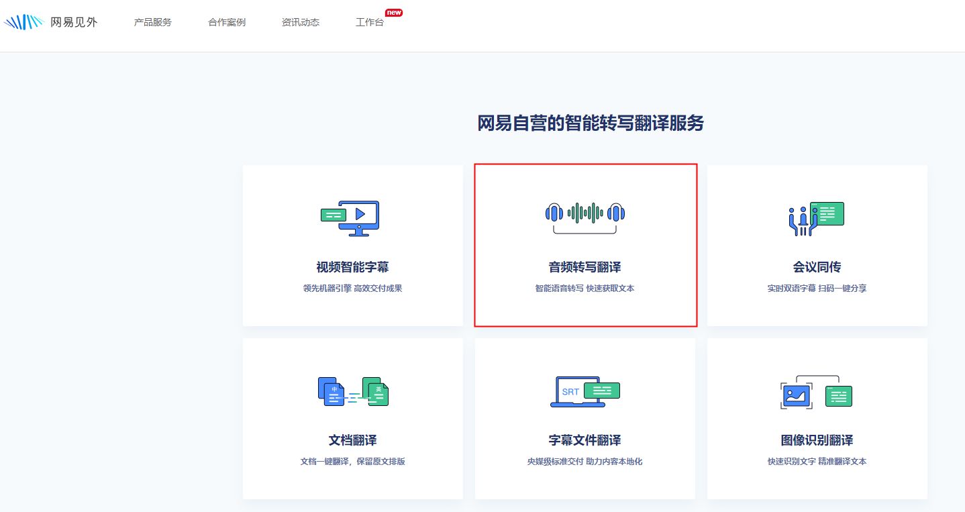Open the 字幕文件翻译 title link
Viewport: 965px width, 512px height.
585,440
